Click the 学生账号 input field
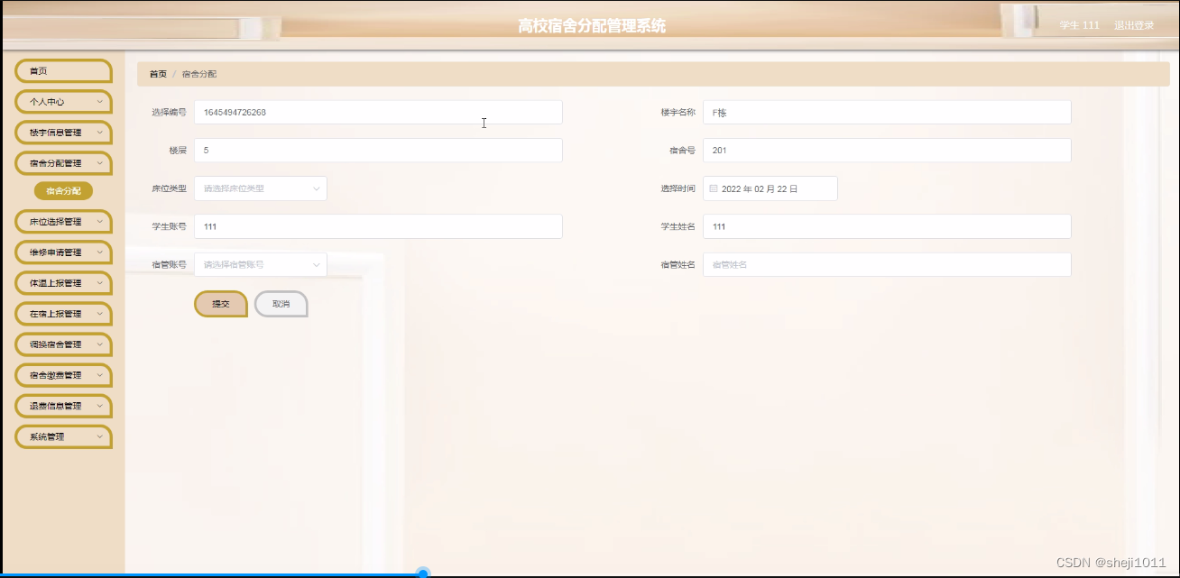The image size is (1180, 578). click(x=378, y=226)
